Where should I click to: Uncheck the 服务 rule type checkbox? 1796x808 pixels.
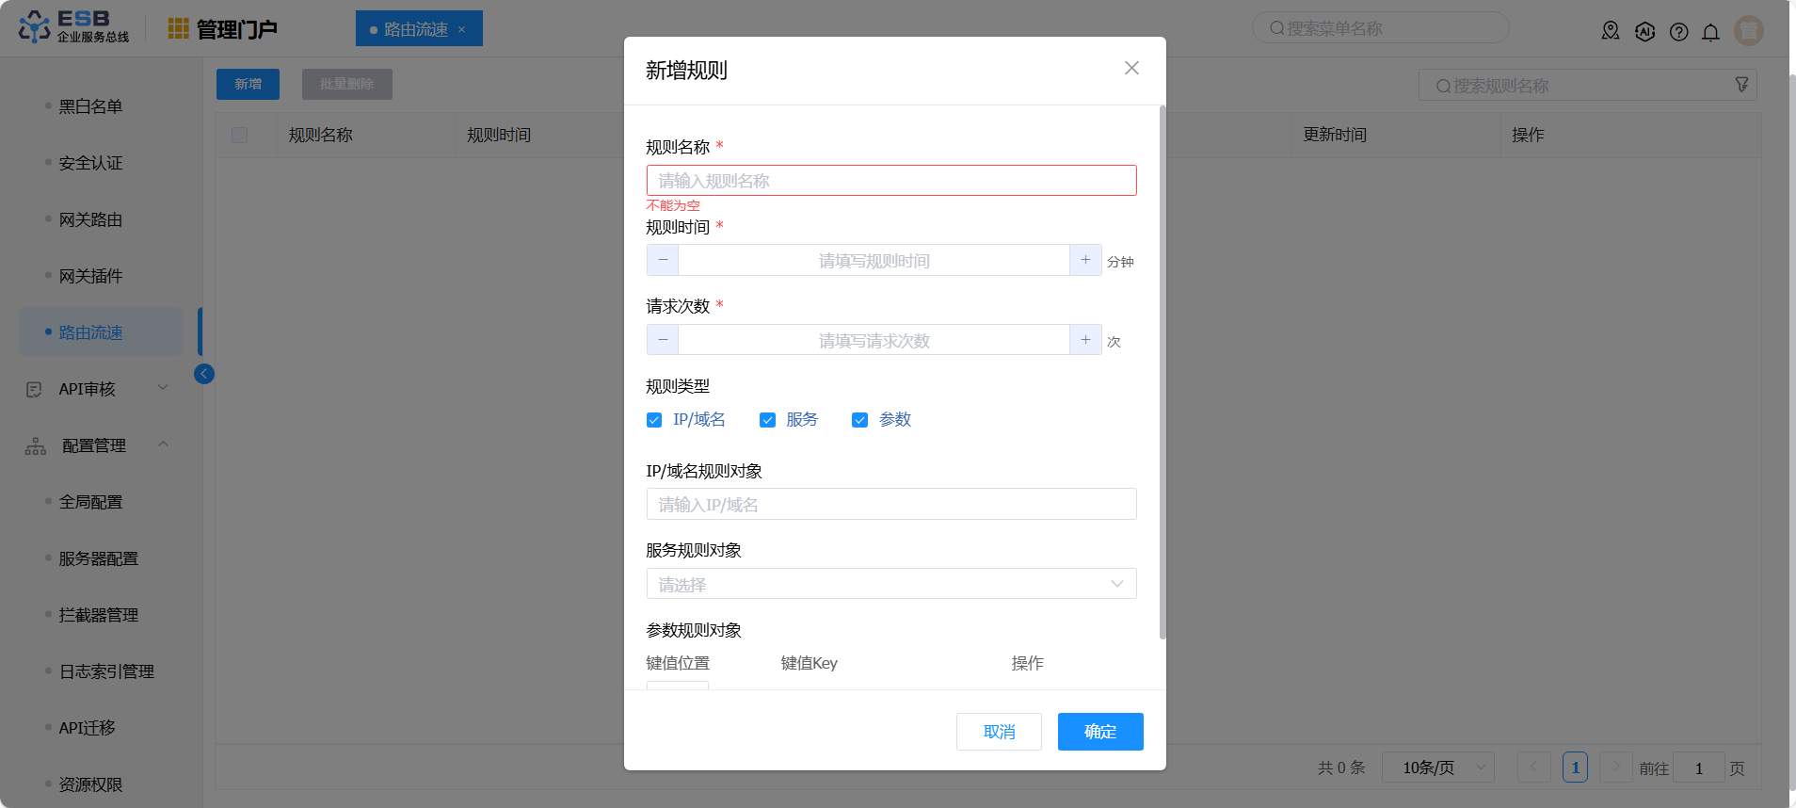click(767, 420)
